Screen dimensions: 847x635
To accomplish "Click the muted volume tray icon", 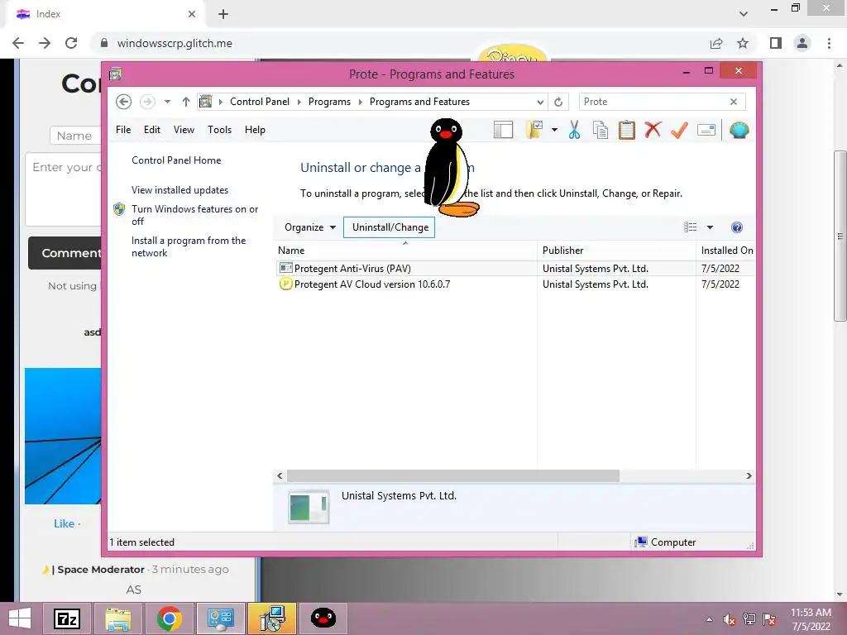I will coord(729,619).
